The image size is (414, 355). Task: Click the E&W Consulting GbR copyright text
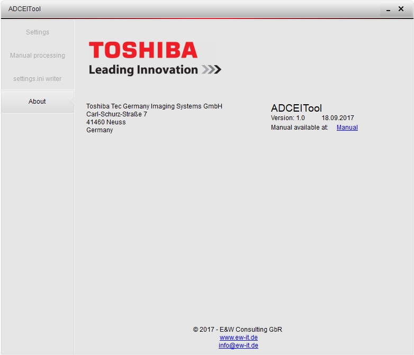pos(238,330)
